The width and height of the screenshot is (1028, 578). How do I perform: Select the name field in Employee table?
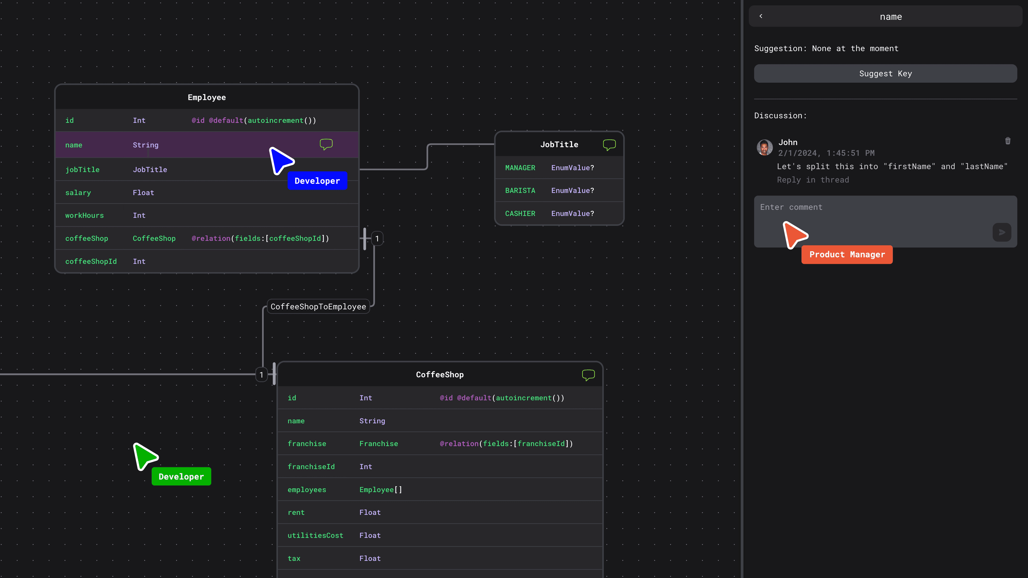point(73,145)
